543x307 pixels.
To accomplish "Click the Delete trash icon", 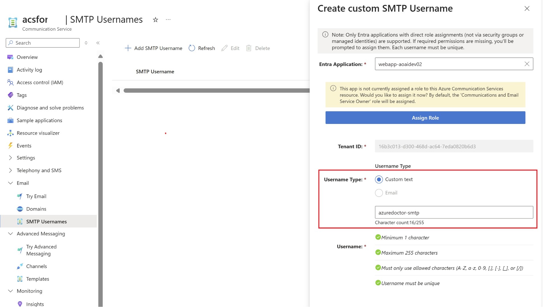I will (249, 48).
